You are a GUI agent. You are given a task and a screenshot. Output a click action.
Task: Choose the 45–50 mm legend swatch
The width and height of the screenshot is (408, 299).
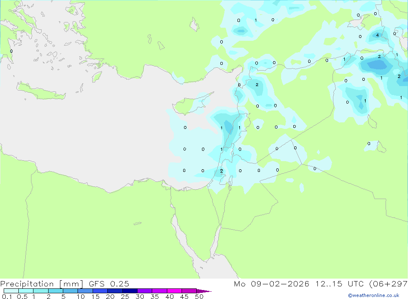(189, 291)
